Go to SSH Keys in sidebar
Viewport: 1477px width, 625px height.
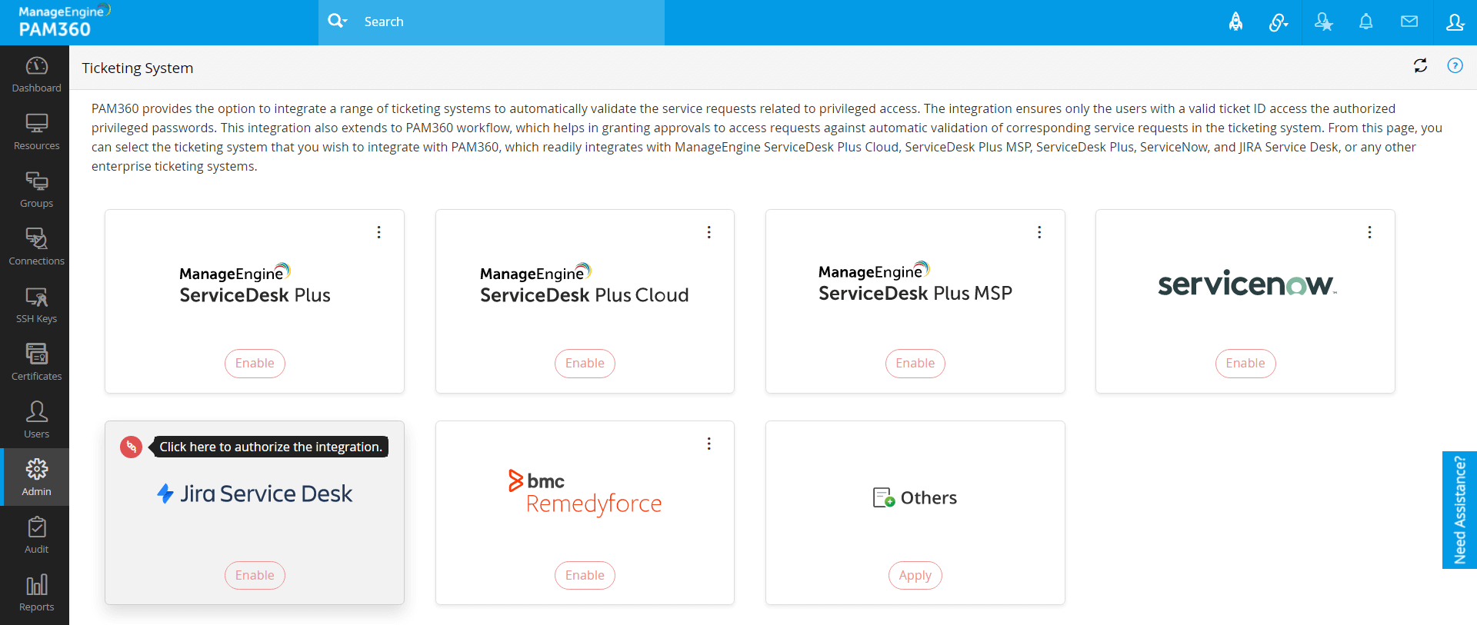coord(36,305)
